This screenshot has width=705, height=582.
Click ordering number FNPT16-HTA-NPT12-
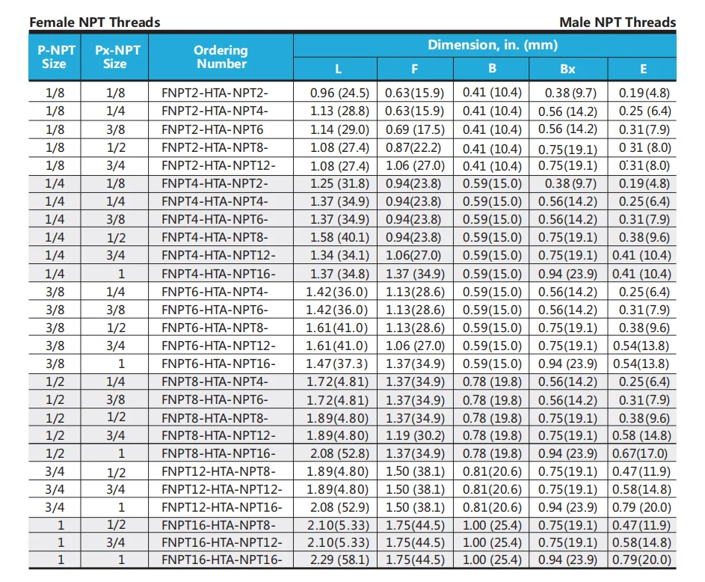tap(221, 543)
